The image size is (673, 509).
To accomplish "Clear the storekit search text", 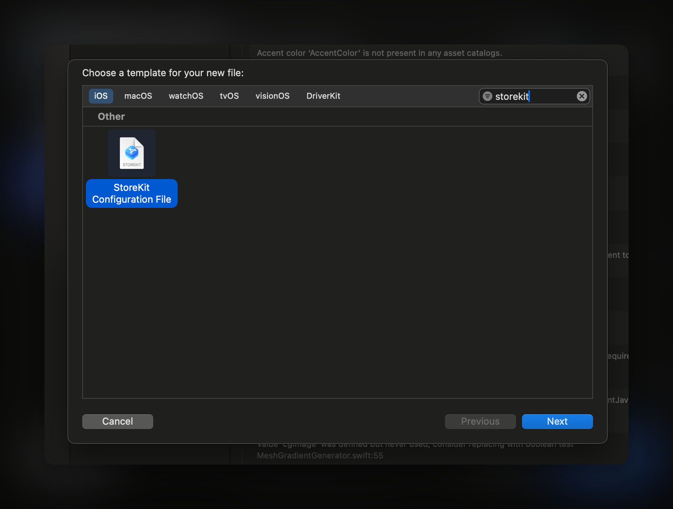I will click(582, 96).
